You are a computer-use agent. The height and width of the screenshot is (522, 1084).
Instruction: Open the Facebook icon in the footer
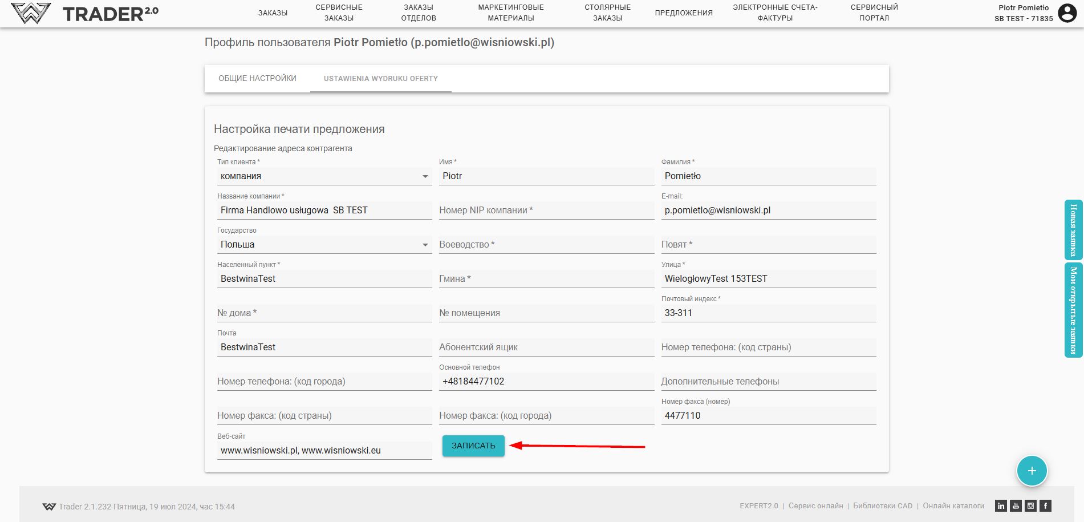1045,506
